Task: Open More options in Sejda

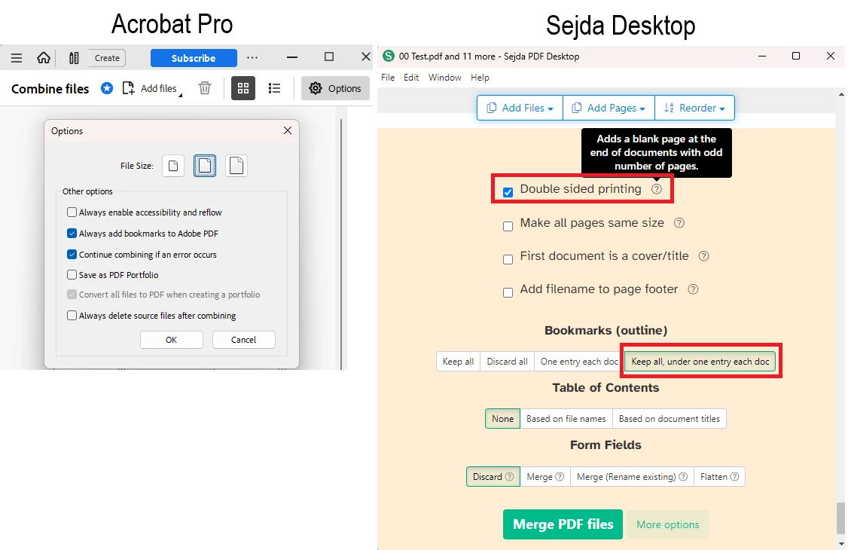Action: (668, 524)
